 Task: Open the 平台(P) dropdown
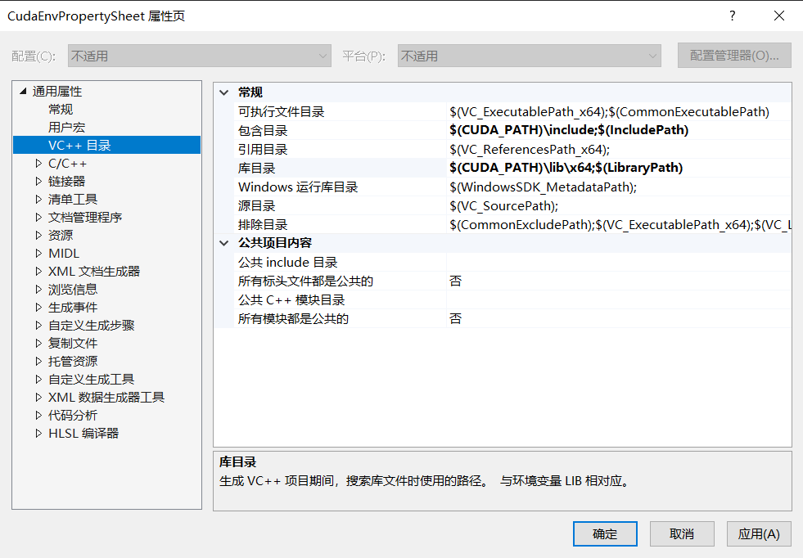tap(530, 56)
